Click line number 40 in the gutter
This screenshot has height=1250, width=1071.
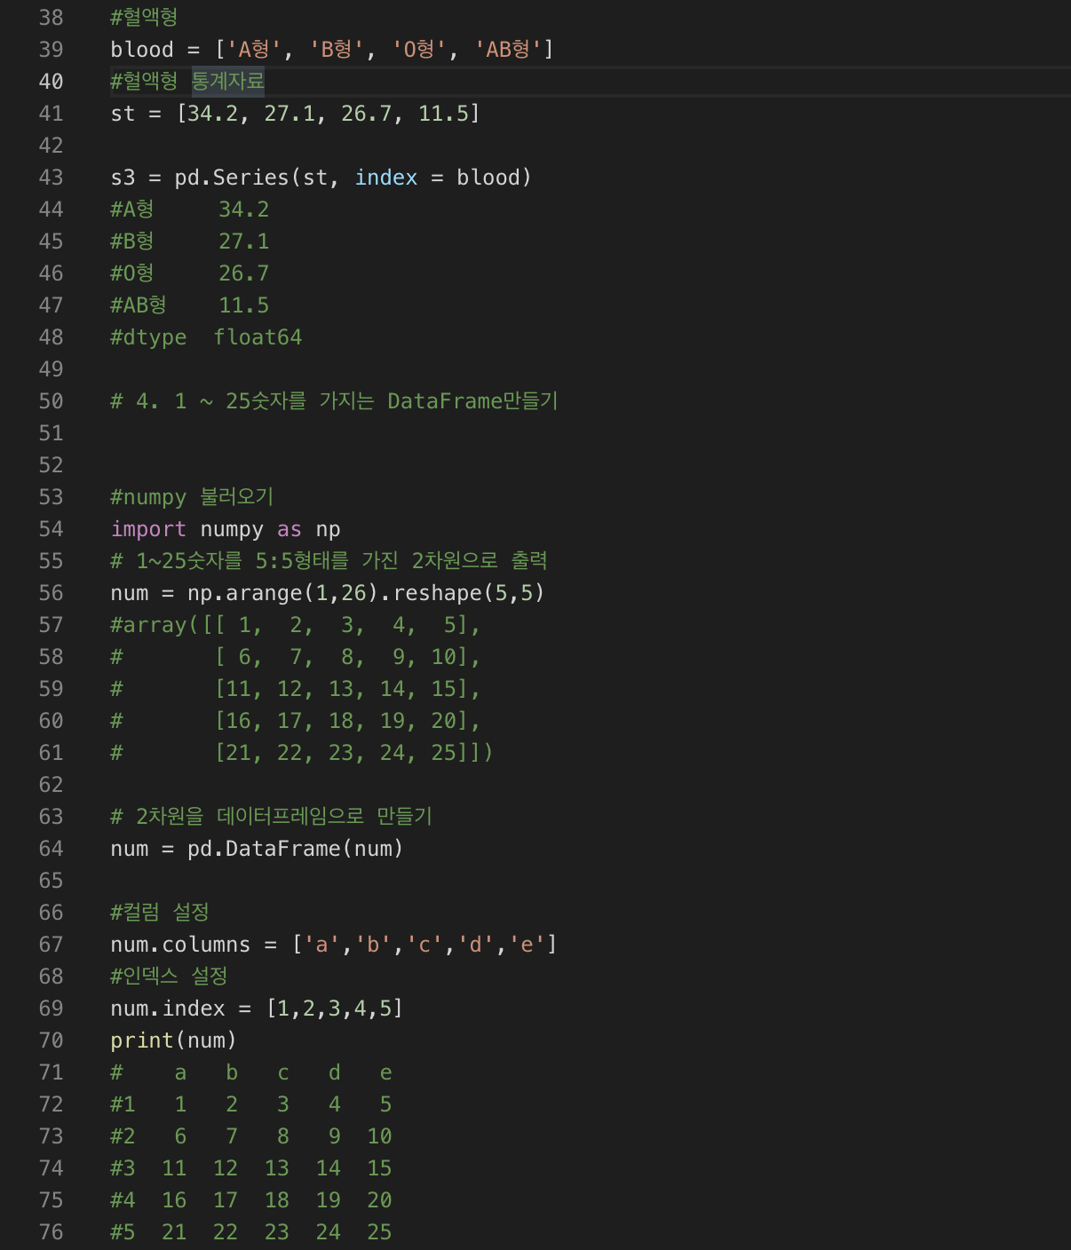[x=51, y=82]
